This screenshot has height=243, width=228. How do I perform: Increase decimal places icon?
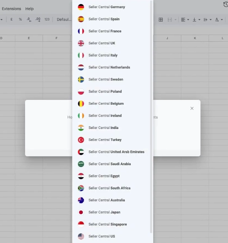click(38, 19)
